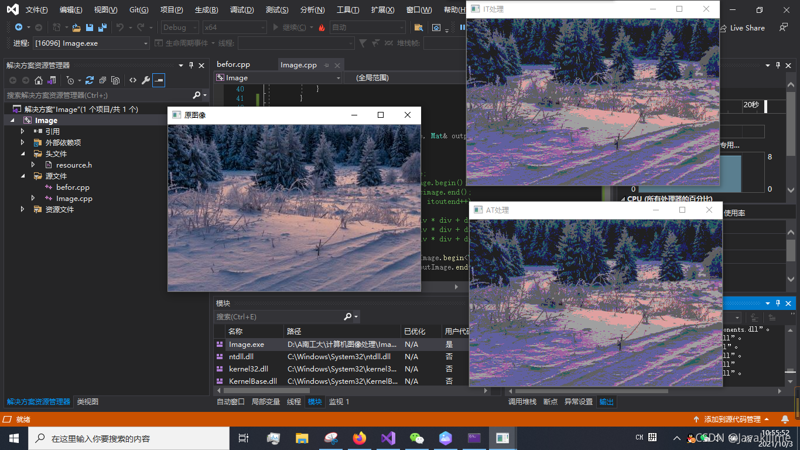This screenshot has width=800, height=450.
Task: Switch to the 调用堆栈 tab
Action: [522, 401]
